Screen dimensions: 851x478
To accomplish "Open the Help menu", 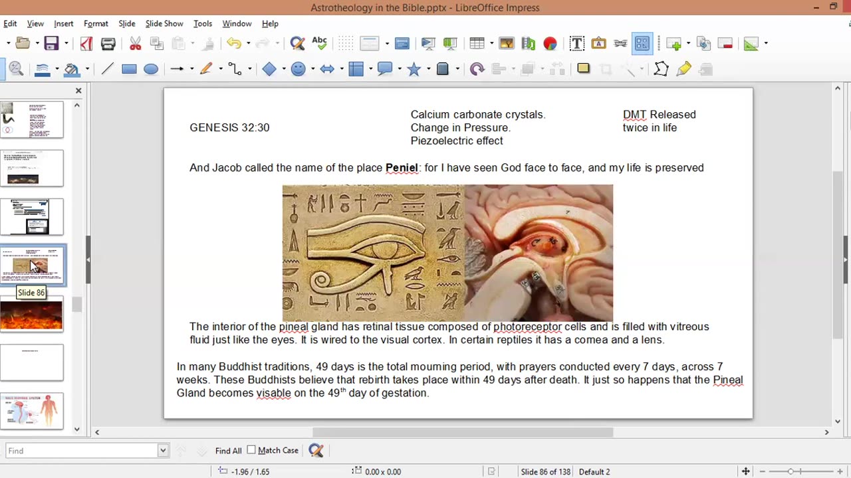I will click(270, 23).
